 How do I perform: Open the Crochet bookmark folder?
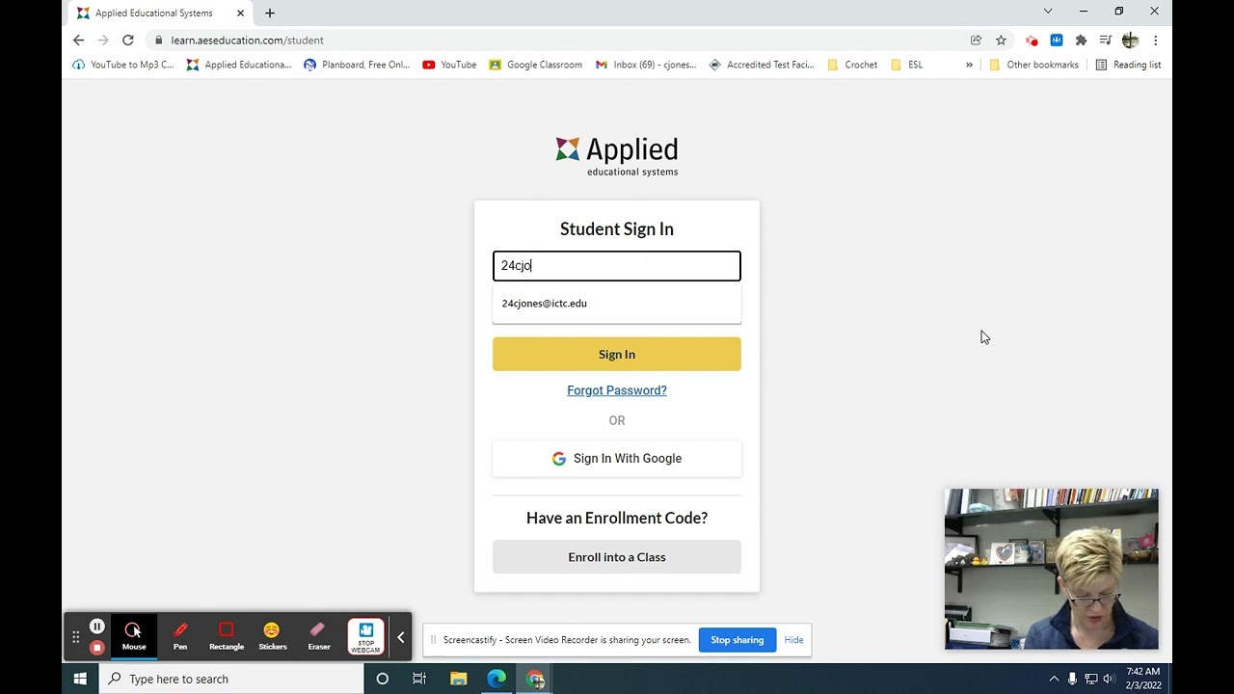coord(852,65)
